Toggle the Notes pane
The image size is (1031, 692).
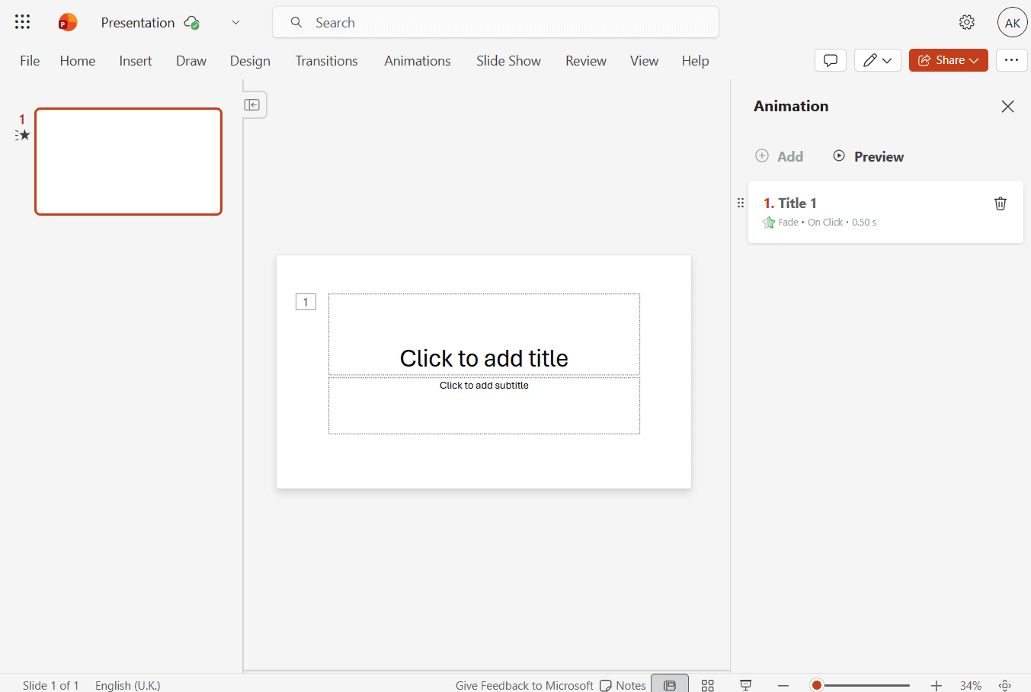point(623,685)
